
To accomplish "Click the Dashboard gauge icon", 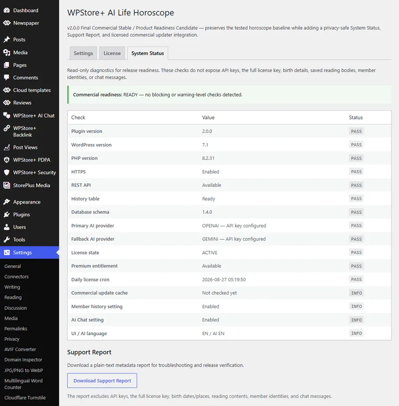I will point(7,10).
